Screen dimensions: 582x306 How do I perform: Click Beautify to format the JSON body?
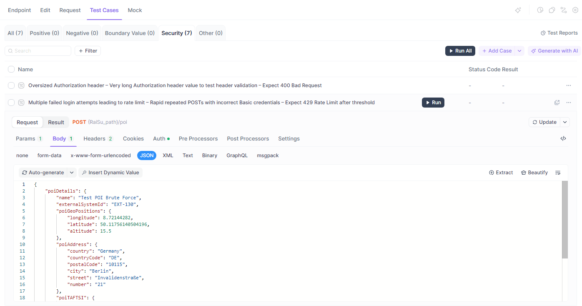(x=534, y=173)
